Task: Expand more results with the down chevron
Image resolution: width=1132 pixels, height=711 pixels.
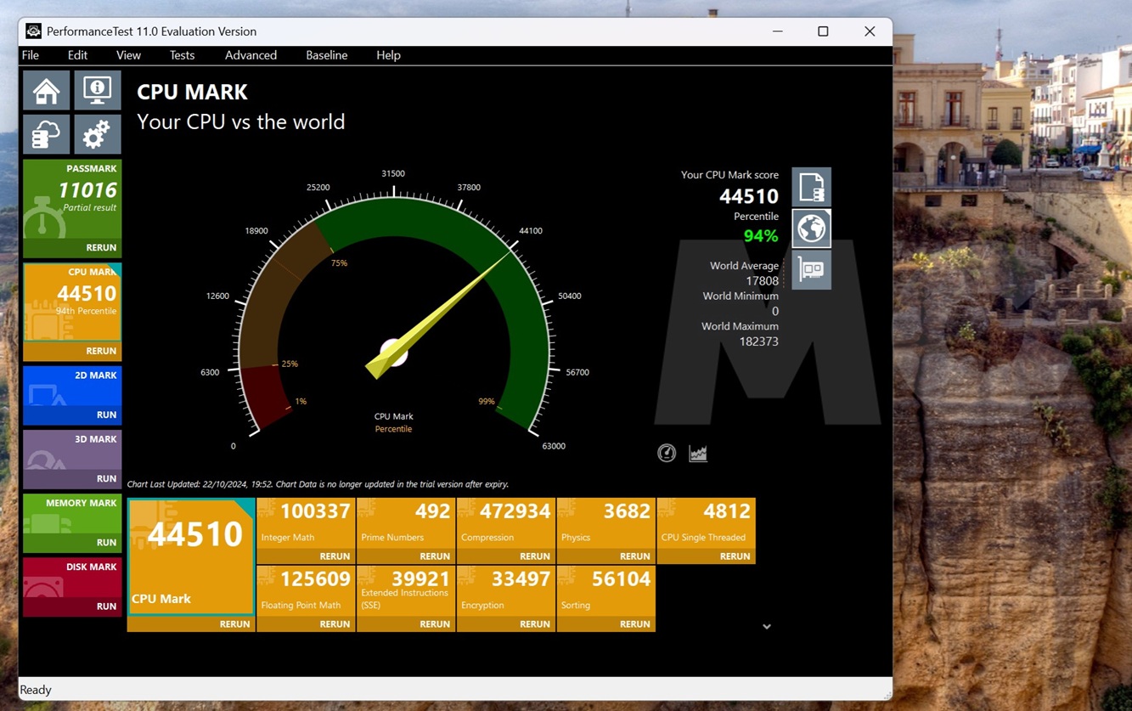Action: click(766, 627)
